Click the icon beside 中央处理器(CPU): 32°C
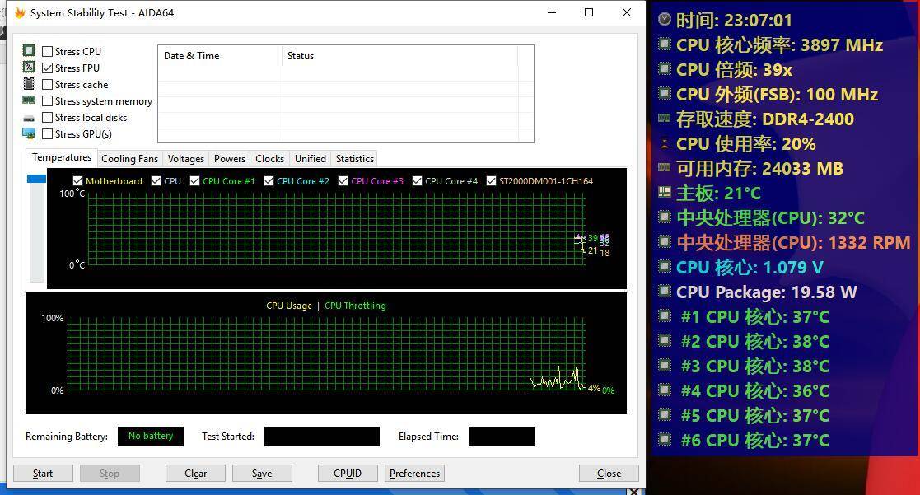Image resolution: width=920 pixels, height=495 pixels. point(664,217)
